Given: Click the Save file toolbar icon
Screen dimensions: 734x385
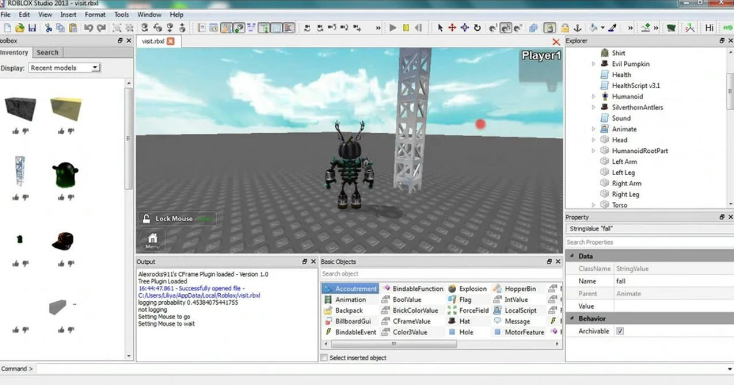Looking at the screenshot, I should click(x=32, y=28).
